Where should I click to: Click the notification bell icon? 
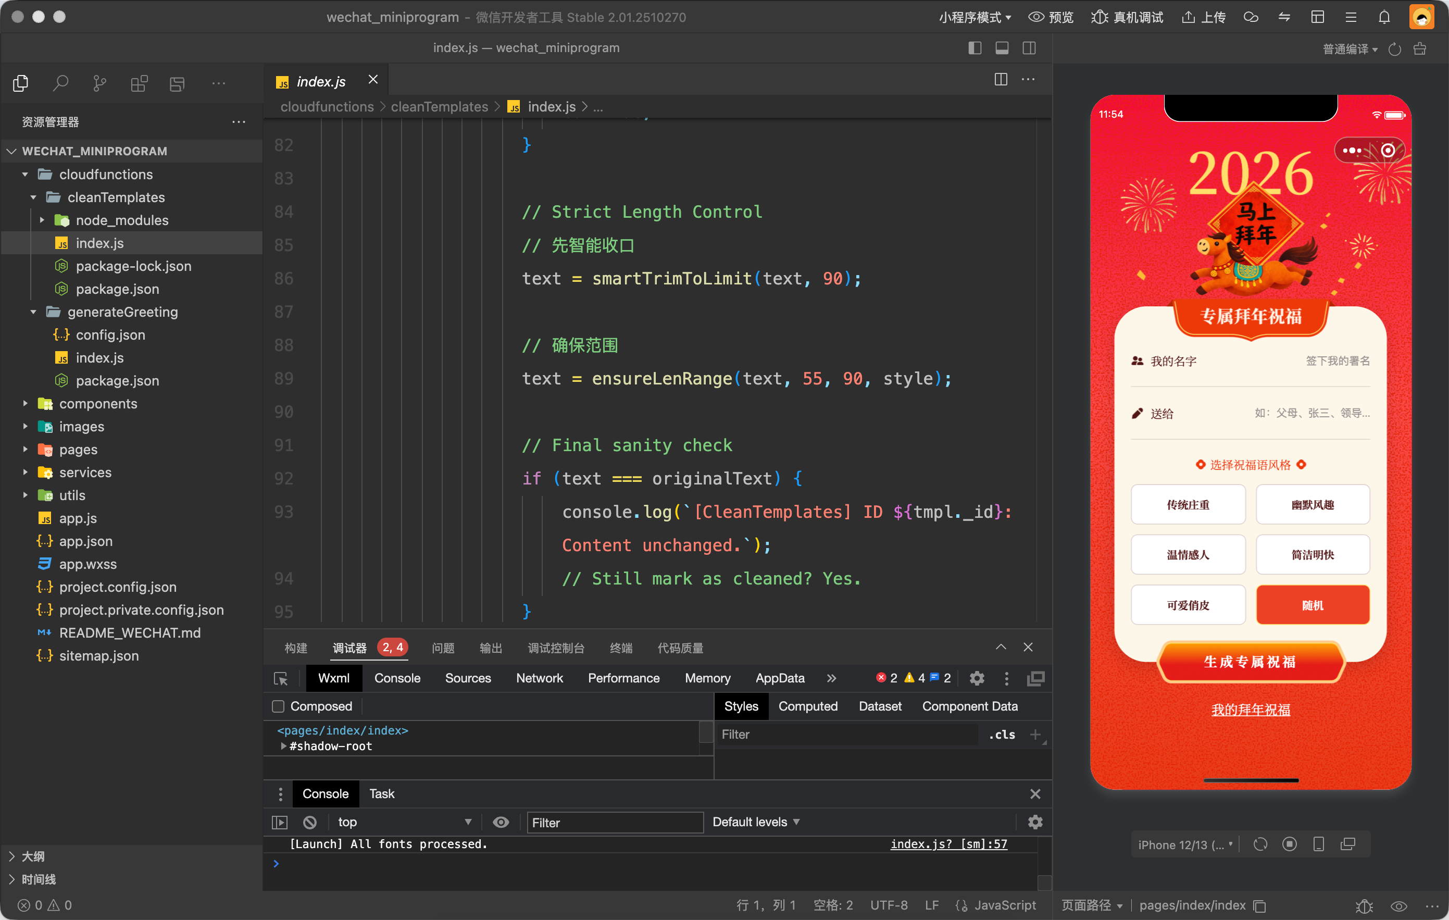(1384, 17)
